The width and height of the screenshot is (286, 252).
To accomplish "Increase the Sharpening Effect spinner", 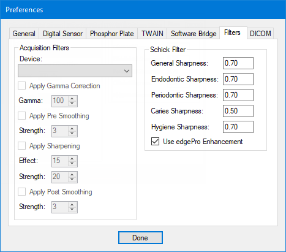I will pos(72,158).
